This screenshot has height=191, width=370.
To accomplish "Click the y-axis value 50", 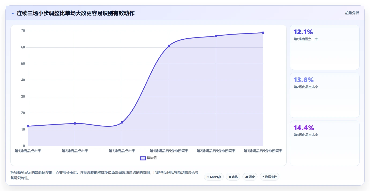I will [23, 64].
